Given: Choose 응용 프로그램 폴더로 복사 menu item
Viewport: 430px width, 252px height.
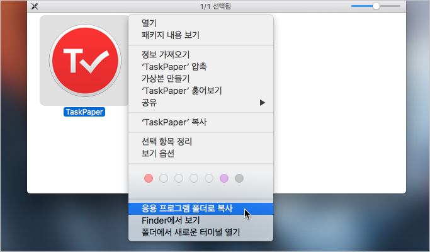Looking at the screenshot, I should [201, 209].
